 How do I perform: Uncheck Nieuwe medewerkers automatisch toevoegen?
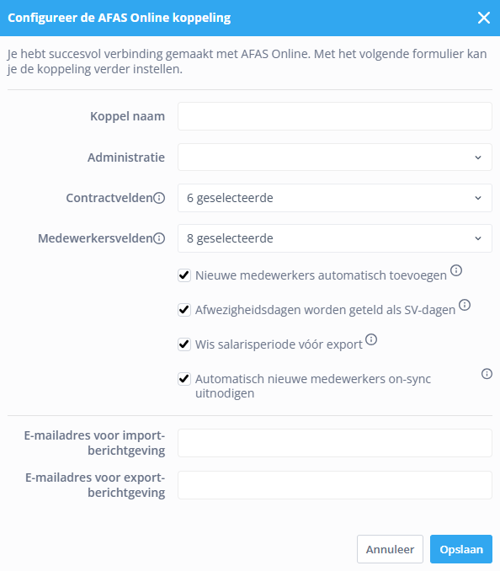tap(184, 275)
